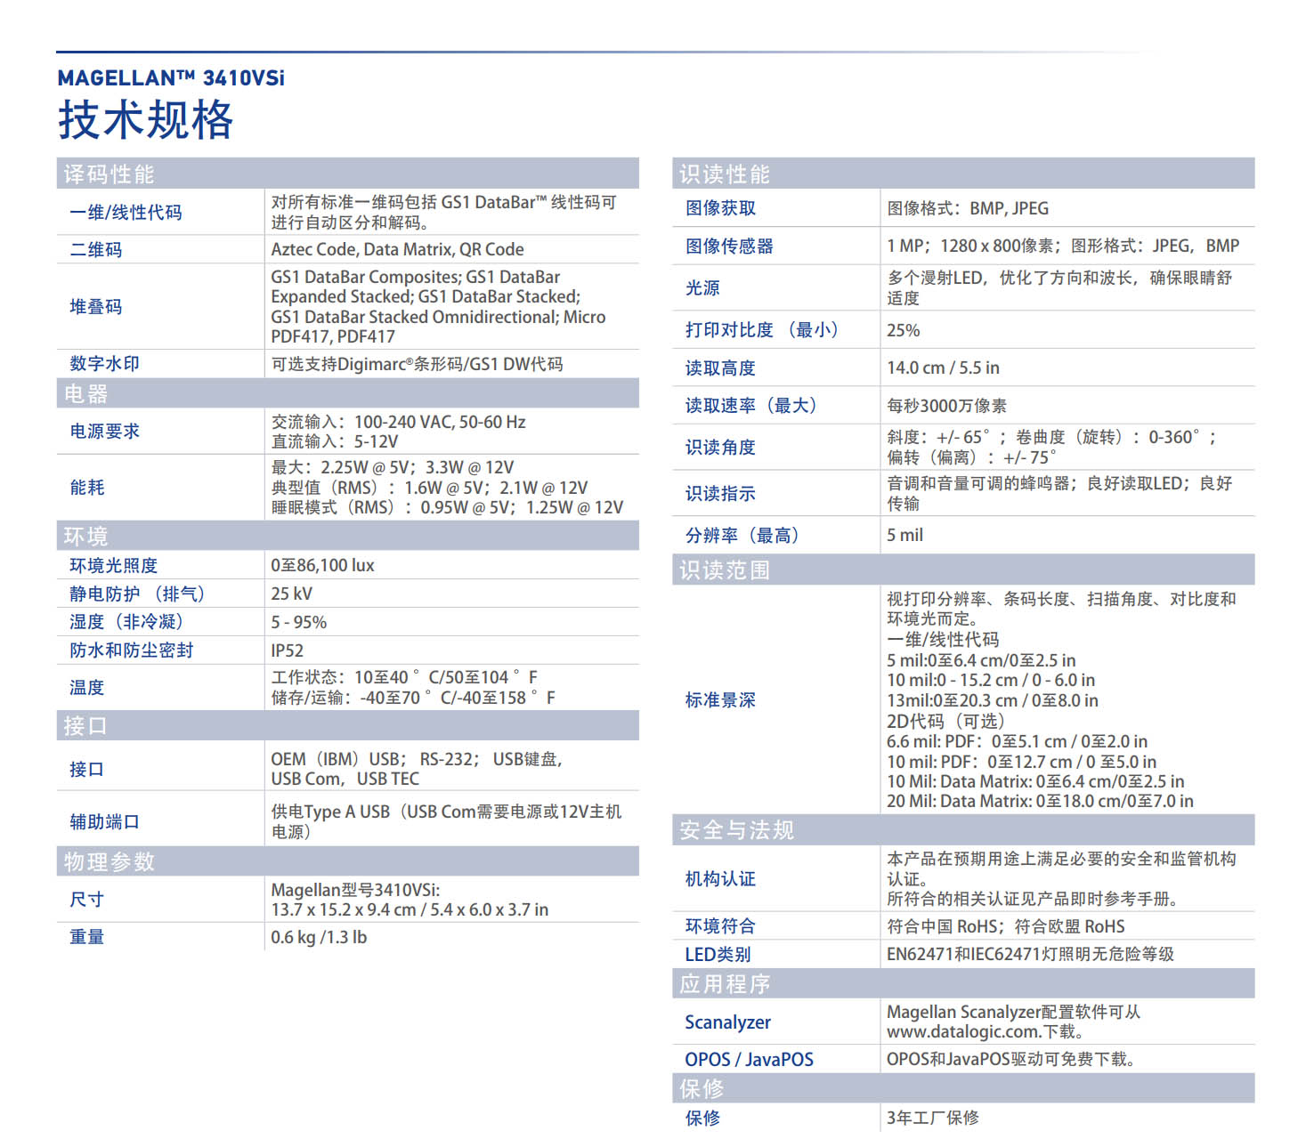Image resolution: width=1306 pixels, height=1147 pixels.
Task: Select the '读取速率（最大）' row label
Action: point(750,406)
